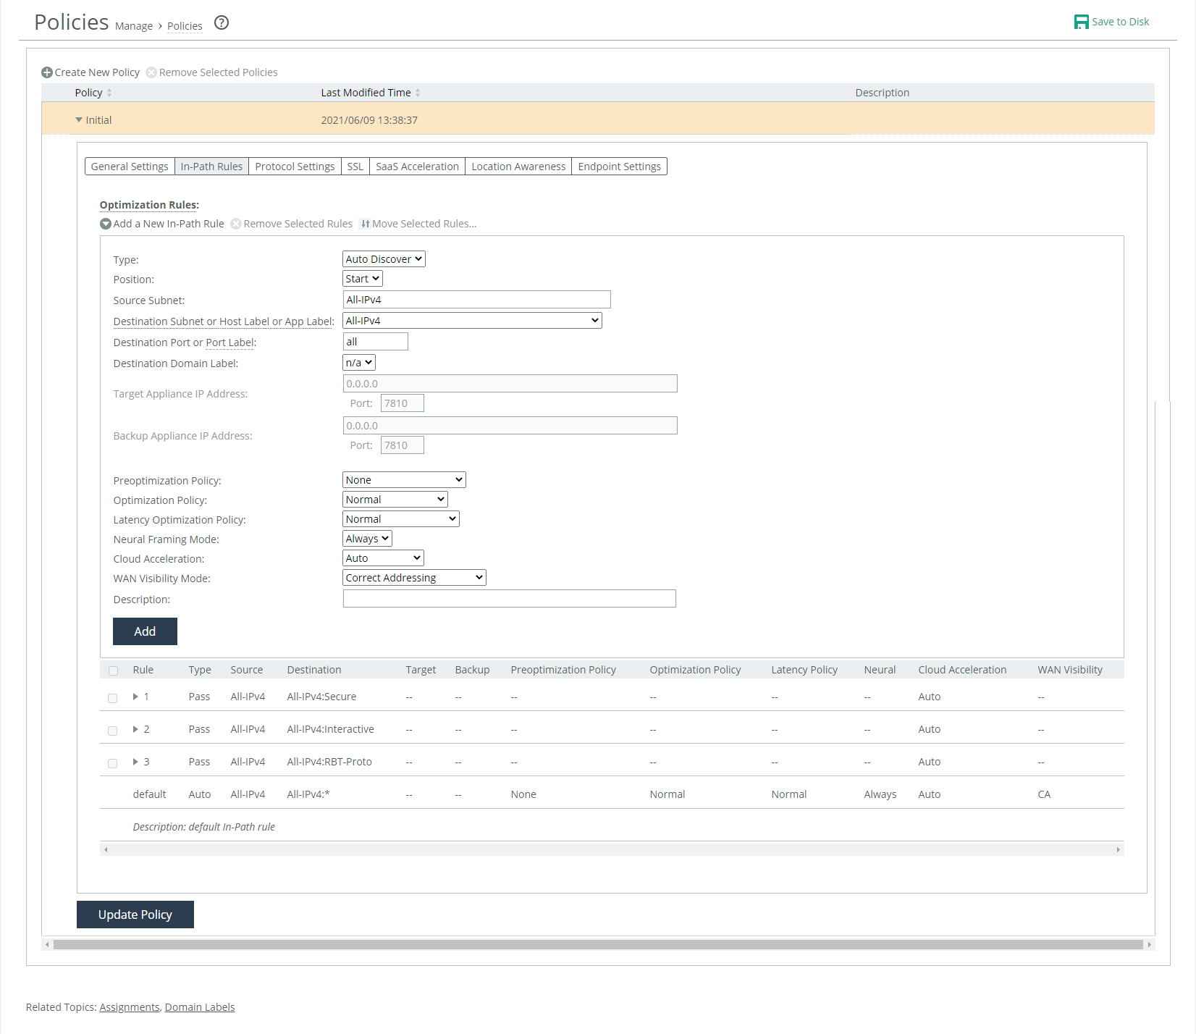This screenshot has width=1196, height=1034.
Task: Click the Move Selected Rules icon
Action: pyautogui.click(x=365, y=224)
